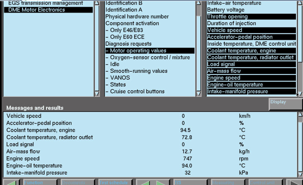
Task: Click the 747 engine speed value
Action: pos(187,159)
